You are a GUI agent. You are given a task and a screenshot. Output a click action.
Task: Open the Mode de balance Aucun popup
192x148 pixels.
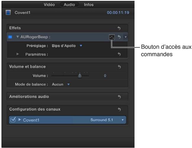point(61,84)
